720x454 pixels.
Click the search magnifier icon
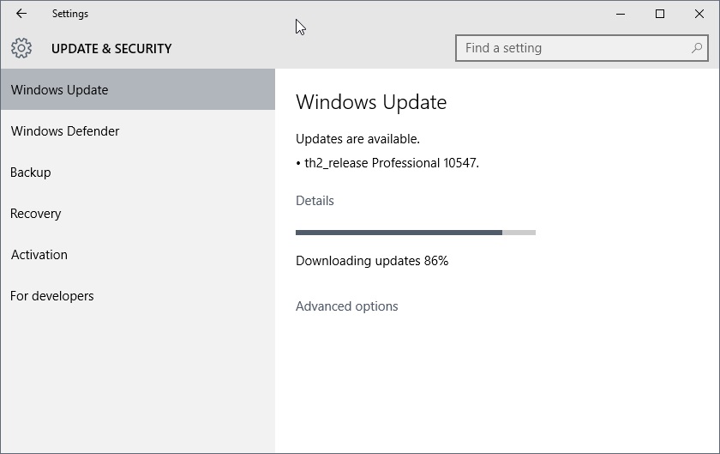point(697,48)
